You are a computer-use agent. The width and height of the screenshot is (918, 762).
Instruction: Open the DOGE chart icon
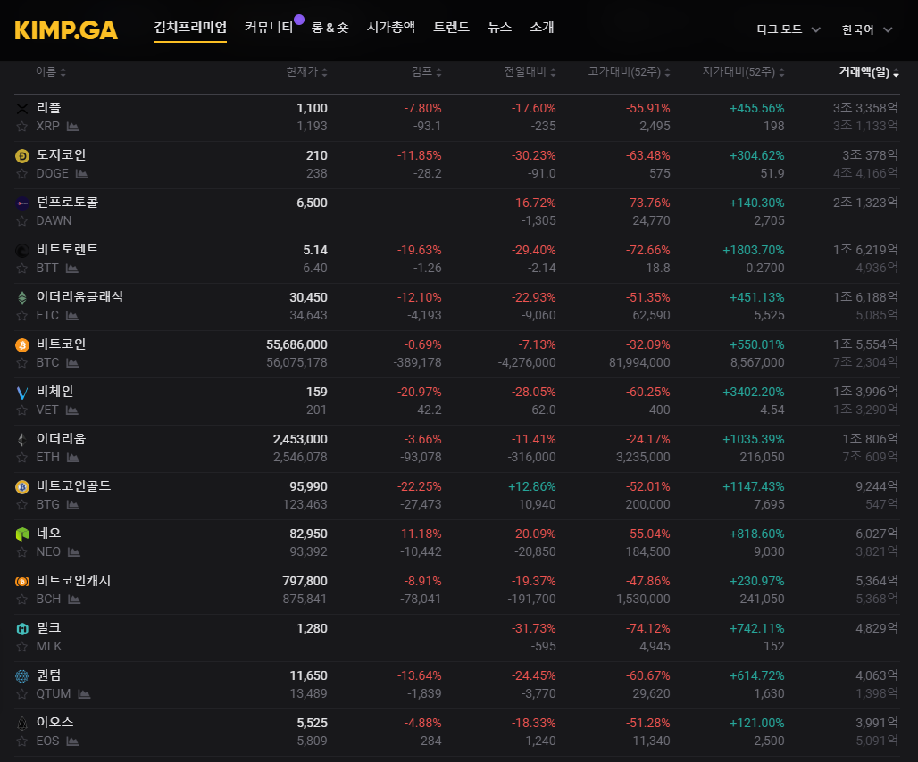pos(82,174)
